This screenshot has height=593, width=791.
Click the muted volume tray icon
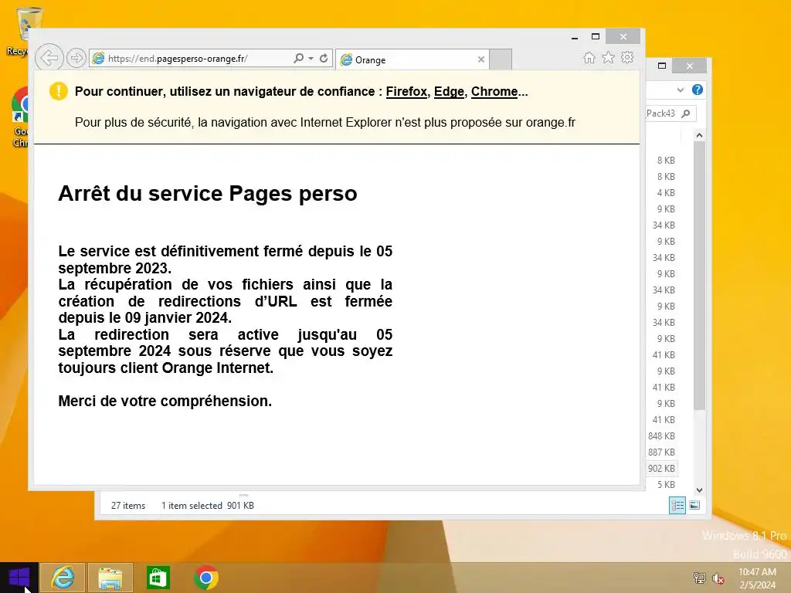tap(718, 578)
